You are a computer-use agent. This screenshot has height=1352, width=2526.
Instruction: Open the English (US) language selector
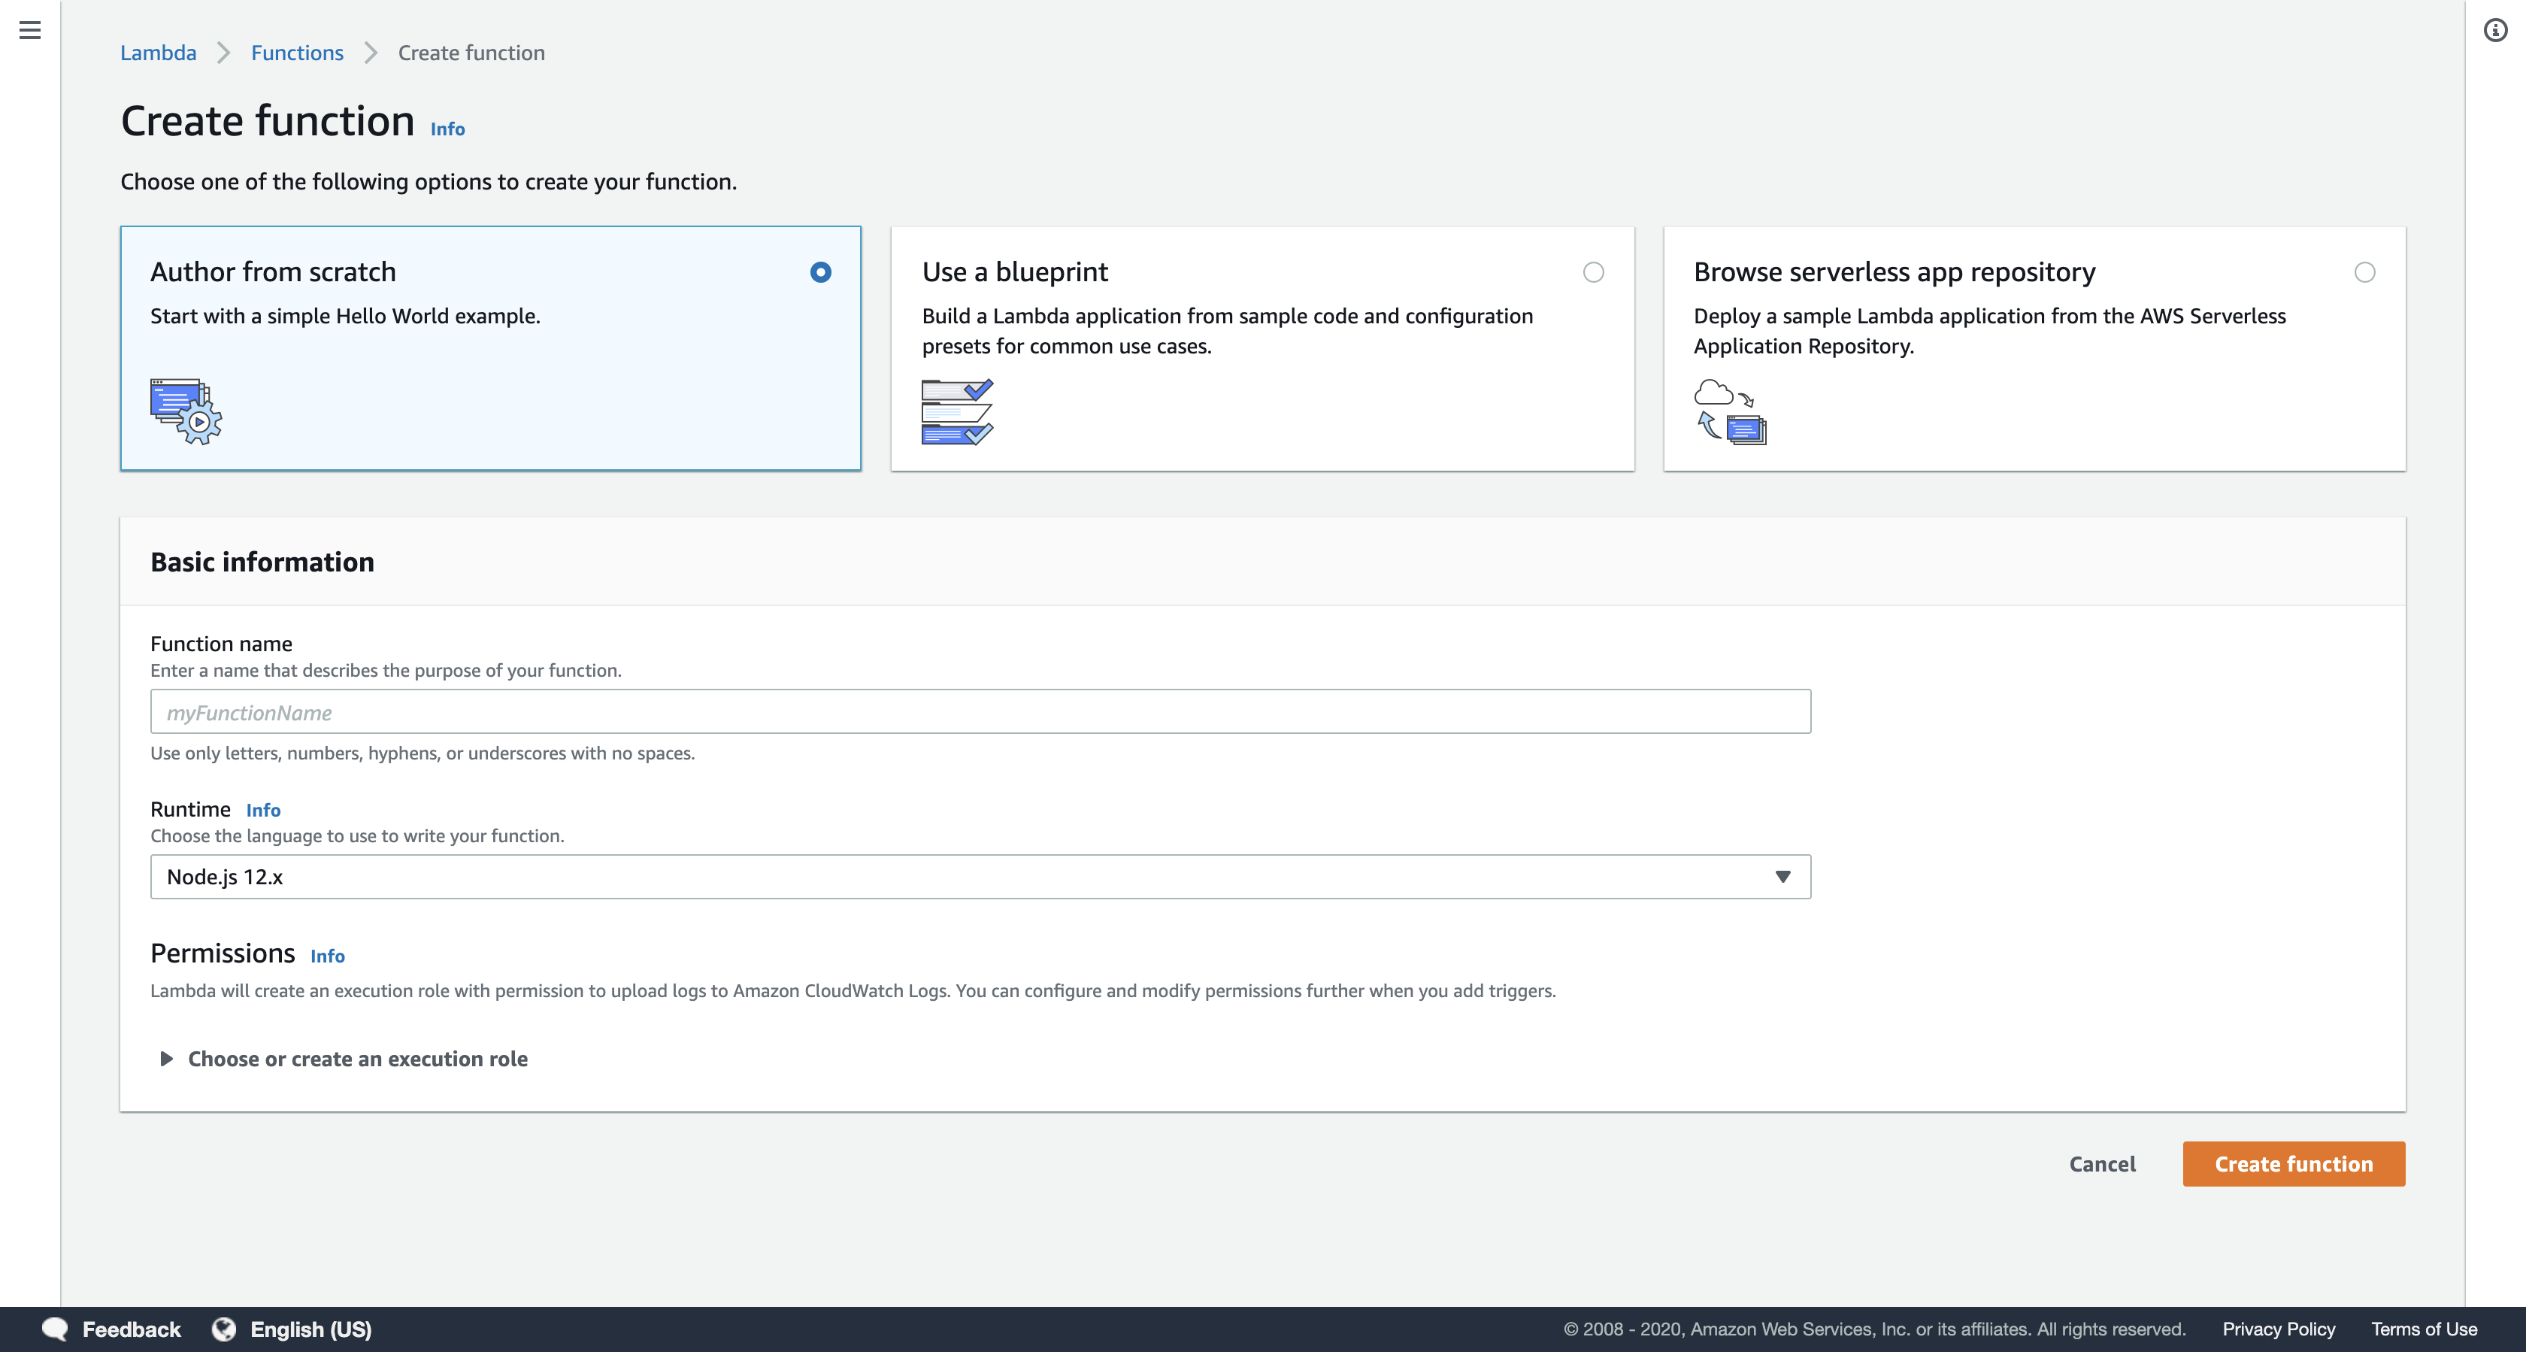pyautogui.click(x=310, y=1329)
